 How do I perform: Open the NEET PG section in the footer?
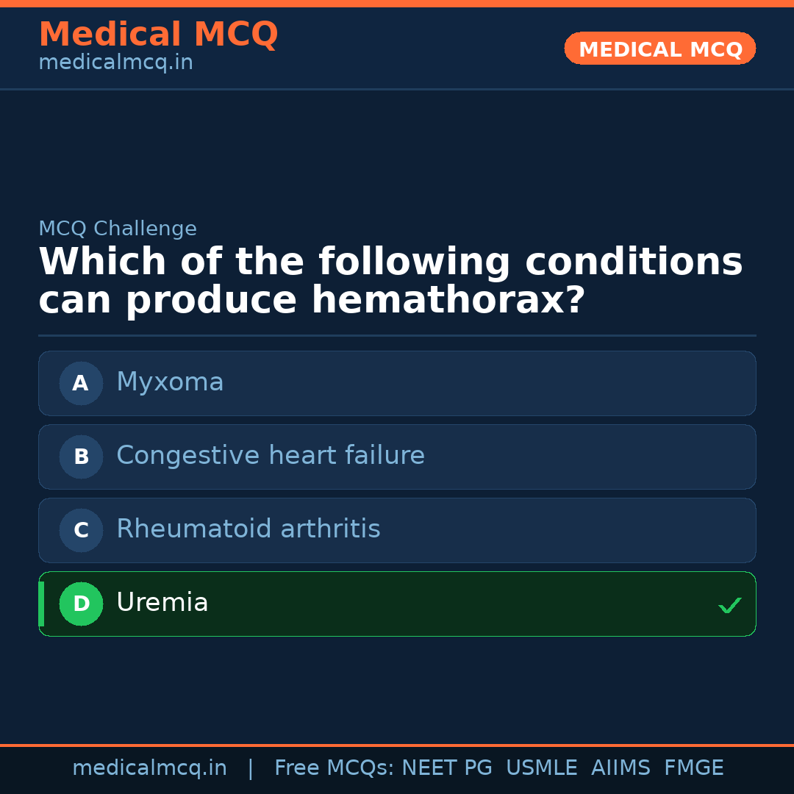tap(446, 768)
